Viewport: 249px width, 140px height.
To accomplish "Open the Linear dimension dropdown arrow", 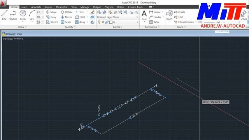I will pos(163,12).
